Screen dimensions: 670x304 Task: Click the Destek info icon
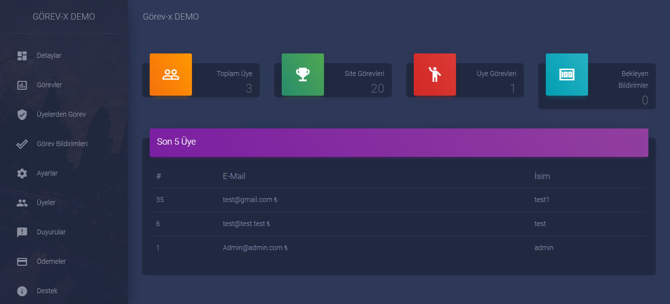[x=22, y=291]
